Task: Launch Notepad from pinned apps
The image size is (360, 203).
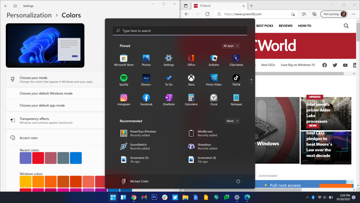Action: point(236,100)
